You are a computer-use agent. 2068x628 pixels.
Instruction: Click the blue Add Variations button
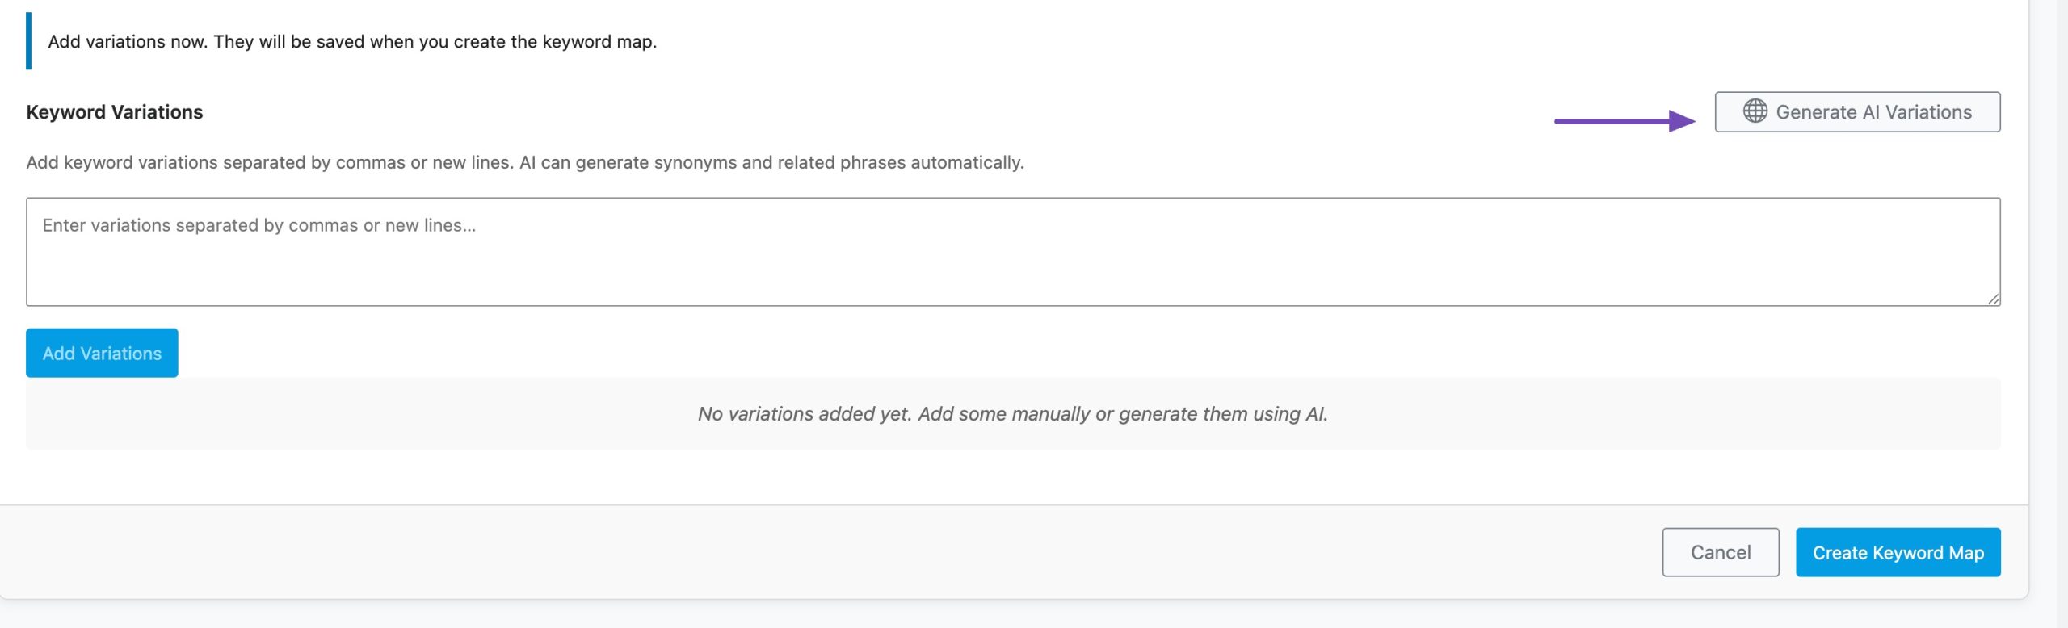(x=102, y=353)
